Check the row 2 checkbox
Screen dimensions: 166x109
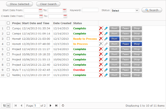(8, 34)
